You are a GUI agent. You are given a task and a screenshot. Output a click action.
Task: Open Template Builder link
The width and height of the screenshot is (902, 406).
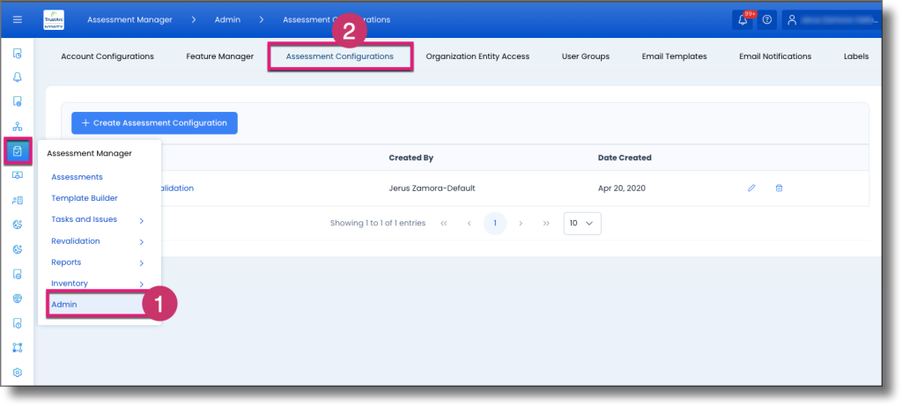[85, 198]
